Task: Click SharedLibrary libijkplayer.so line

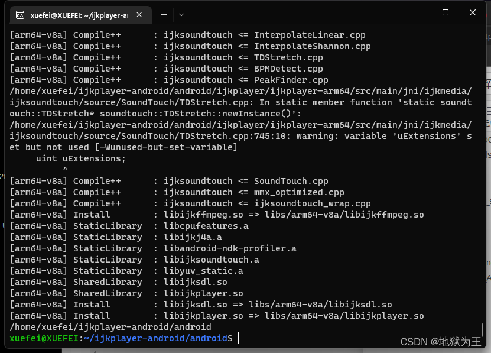Action: coord(126,293)
